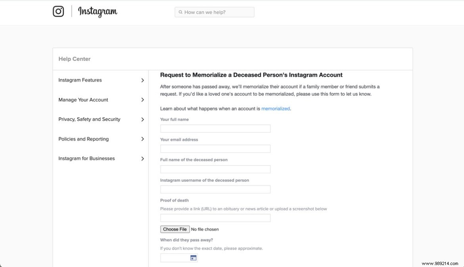Click the How can we help search field
Screen dimensions: 464x267
pyautogui.click(x=214, y=12)
